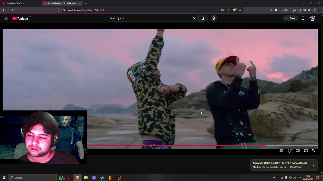Click the page scrollbar down arrow
Image resolution: width=323 pixels, height=181 pixels.
click(x=322, y=173)
